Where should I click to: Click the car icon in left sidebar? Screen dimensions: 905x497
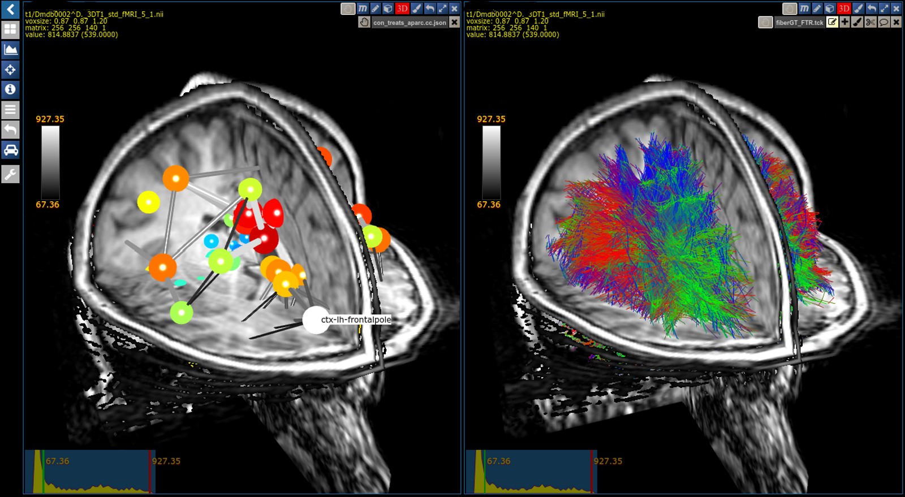pyautogui.click(x=10, y=150)
